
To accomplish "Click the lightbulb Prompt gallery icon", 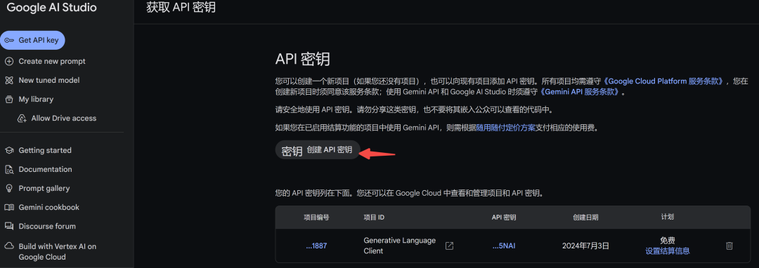I will click(9, 188).
